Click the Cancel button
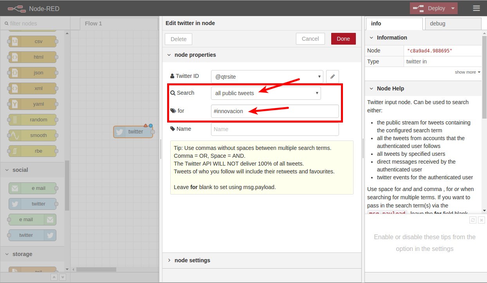This screenshot has height=283, width=487. tap(310, 39)
